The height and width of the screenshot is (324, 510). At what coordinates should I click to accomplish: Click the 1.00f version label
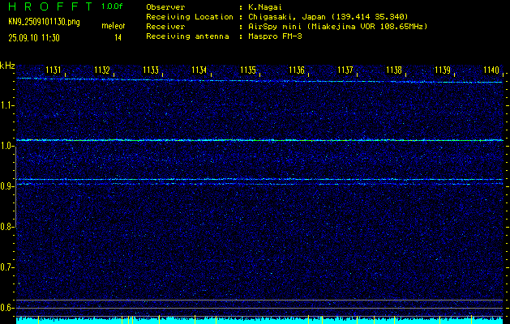tap(112, 6)
